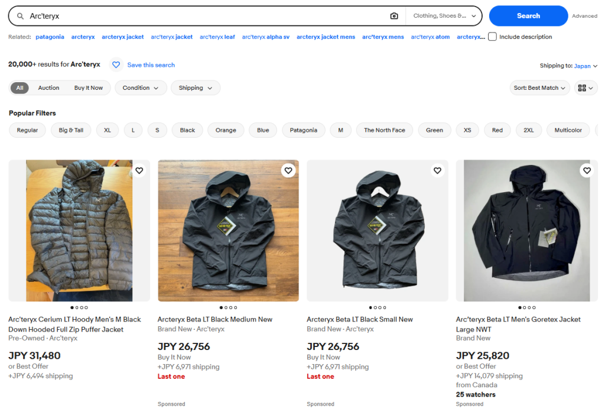Image resolution: width=605 pixels, height=412 pixels.
Task: Apply the 2XL size filter
Action: click(529, 130)
